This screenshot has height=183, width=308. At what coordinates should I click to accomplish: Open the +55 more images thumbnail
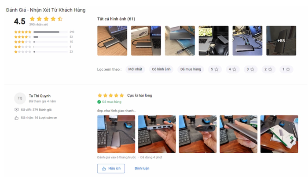coord(281,41)
